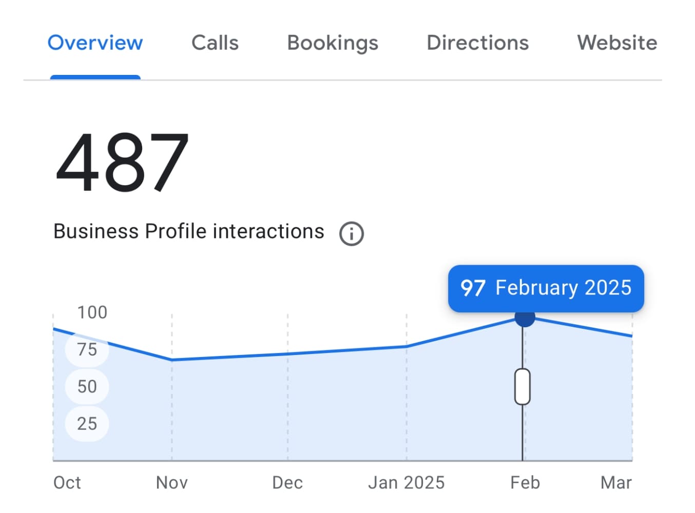Click the Mar endpoint of the trend line
Image resolution: width=695 pixels, height=513 pixels.
(632, 336)
